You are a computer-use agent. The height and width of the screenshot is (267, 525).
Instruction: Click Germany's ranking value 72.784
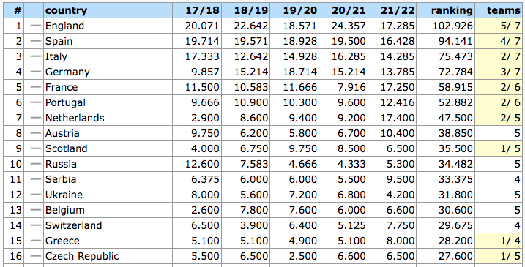455,72
